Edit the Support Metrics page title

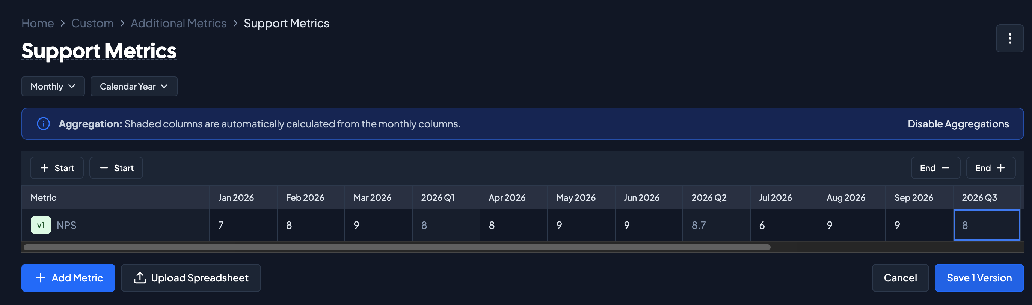(x=99, y=51)
